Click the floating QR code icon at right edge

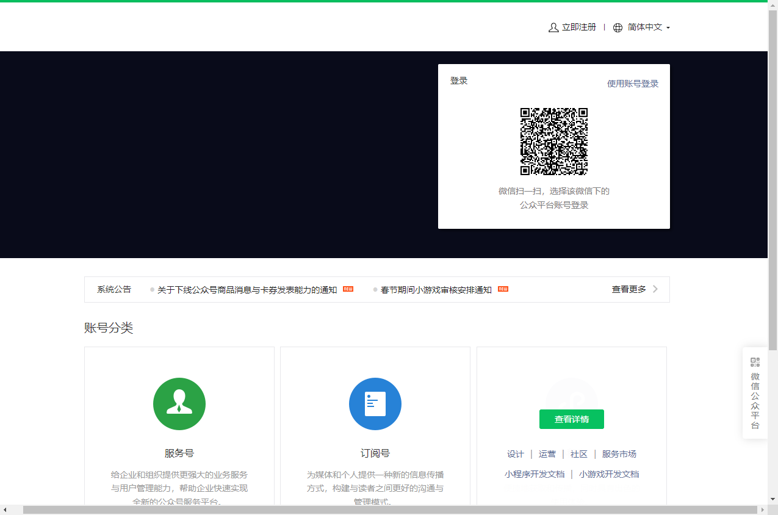[x=755, y=362]
